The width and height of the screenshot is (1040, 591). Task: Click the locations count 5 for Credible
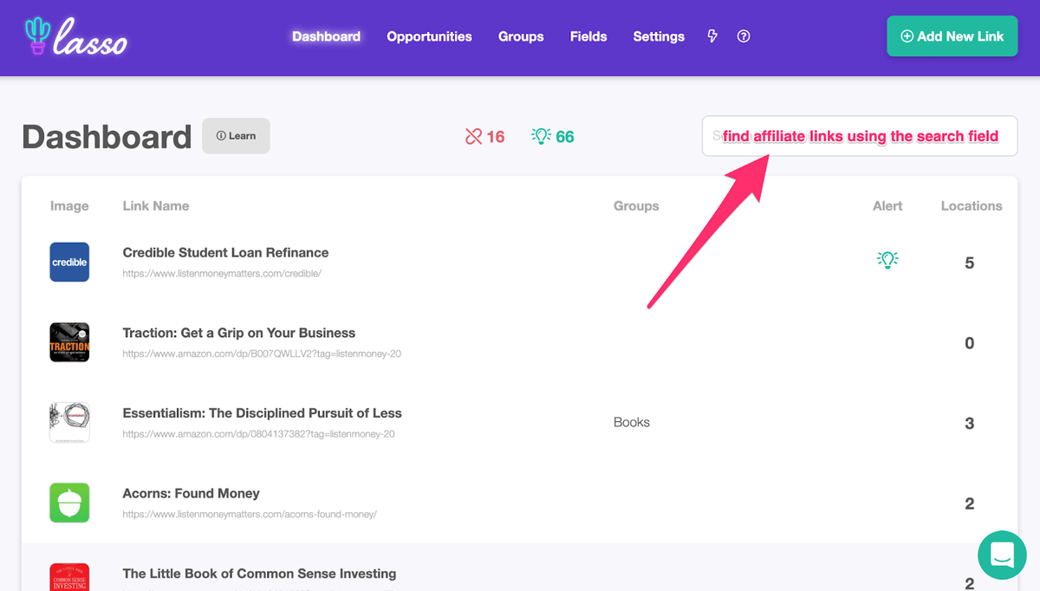(970, 263)
